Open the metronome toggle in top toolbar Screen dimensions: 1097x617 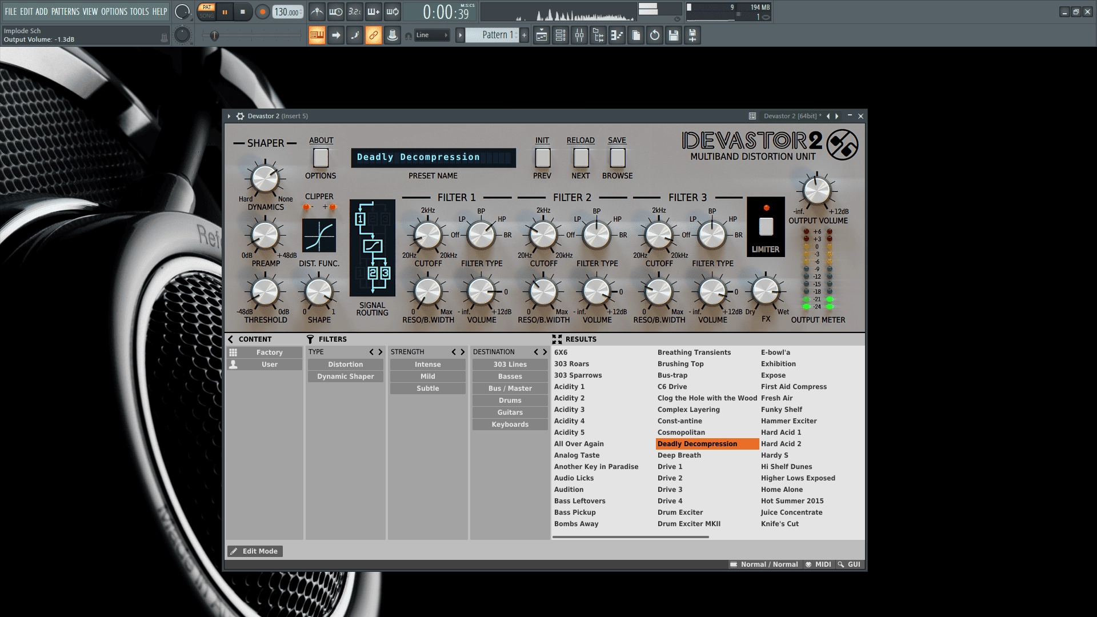point(317,11)
